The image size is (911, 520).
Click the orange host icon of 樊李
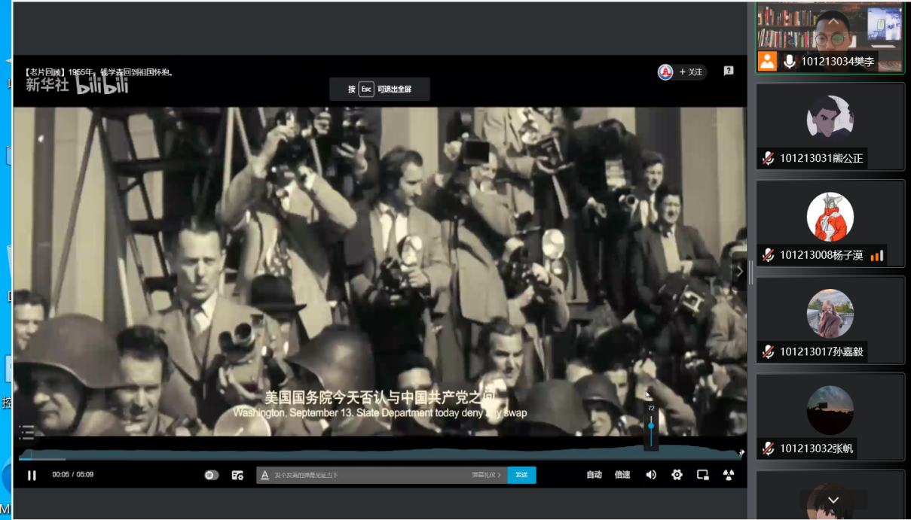767,61
